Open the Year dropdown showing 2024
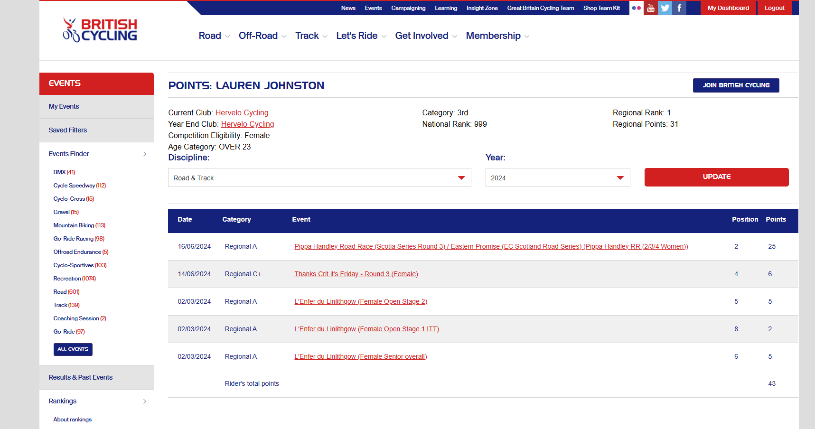The image size is (815, 429). (x=558, y=177)
